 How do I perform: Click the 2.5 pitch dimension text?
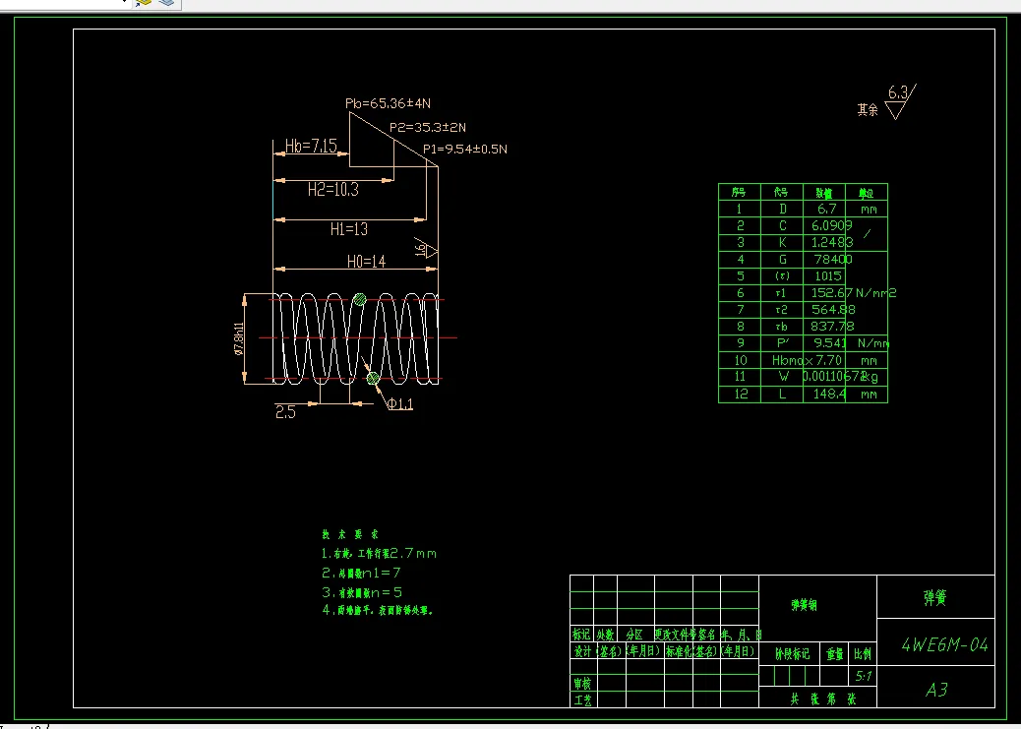285,413
